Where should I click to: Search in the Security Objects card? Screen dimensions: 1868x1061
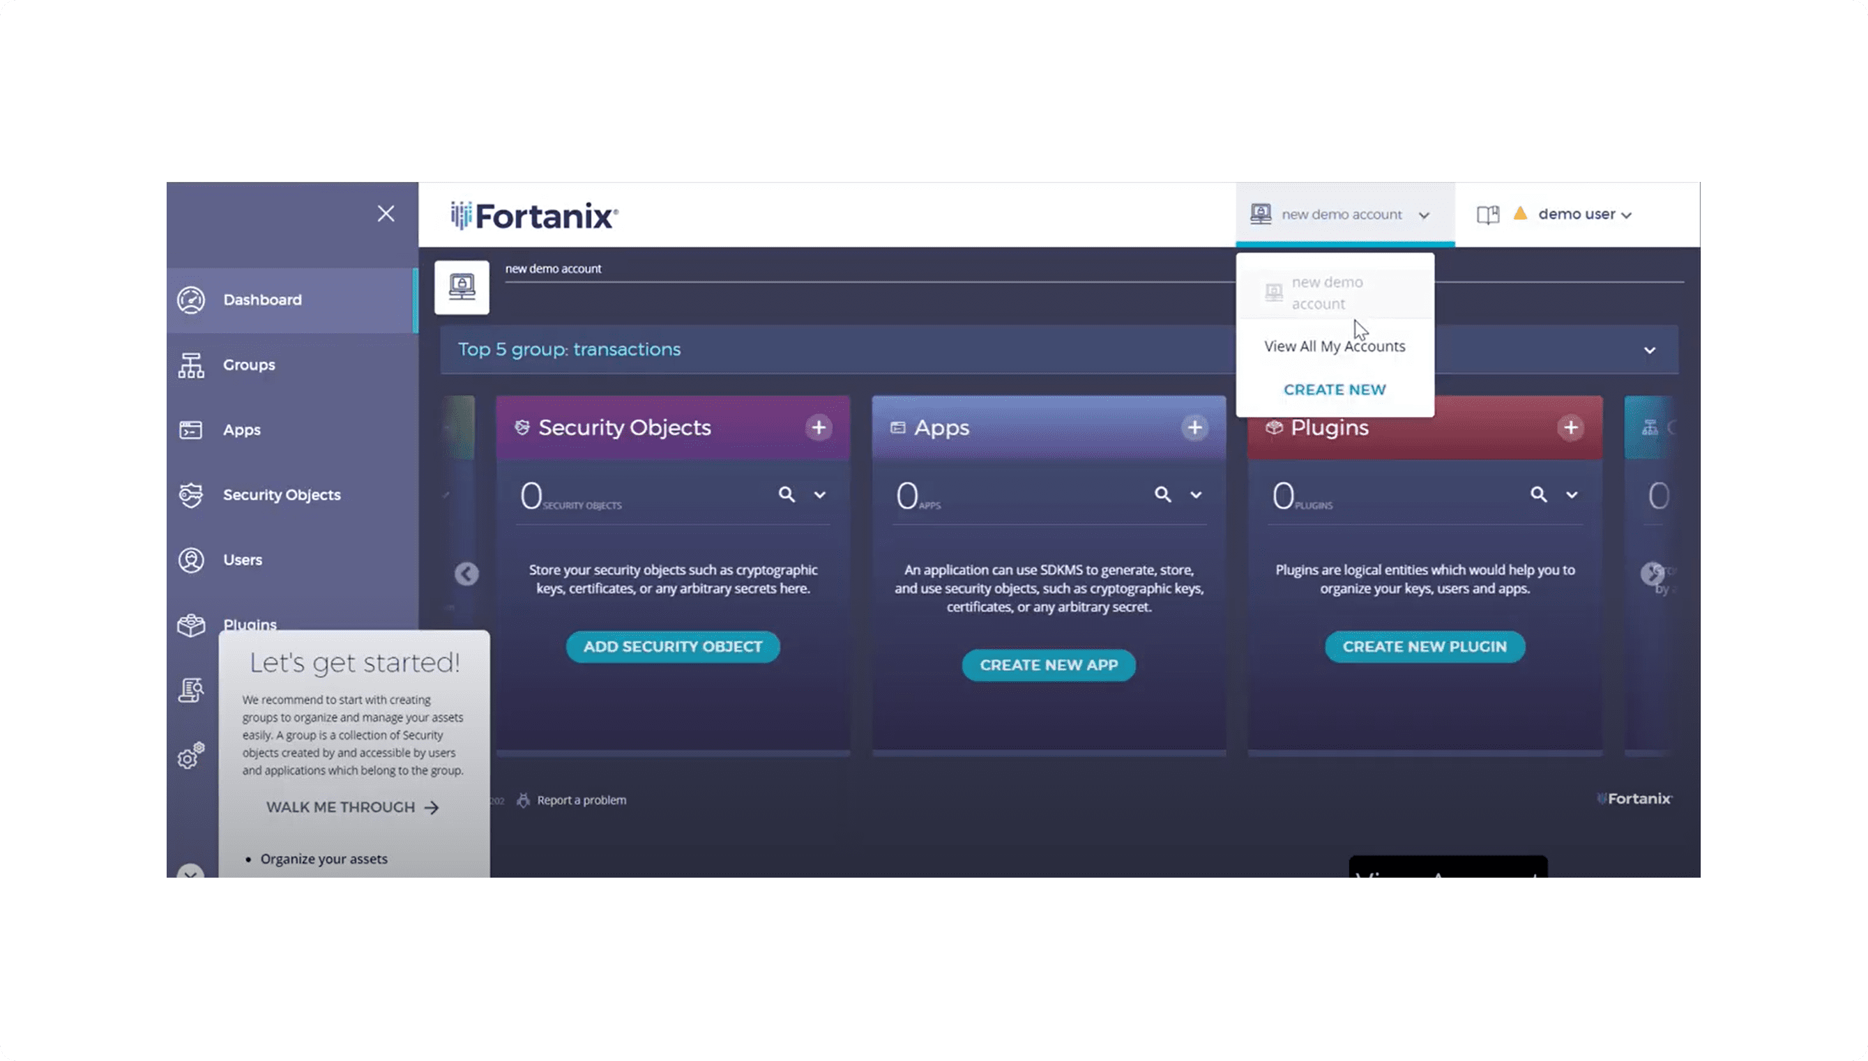point(787,495)
